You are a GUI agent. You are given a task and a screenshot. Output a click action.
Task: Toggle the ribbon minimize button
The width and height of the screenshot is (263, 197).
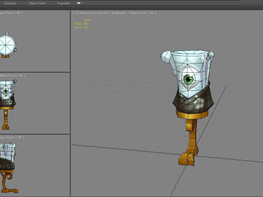[79, 3]
